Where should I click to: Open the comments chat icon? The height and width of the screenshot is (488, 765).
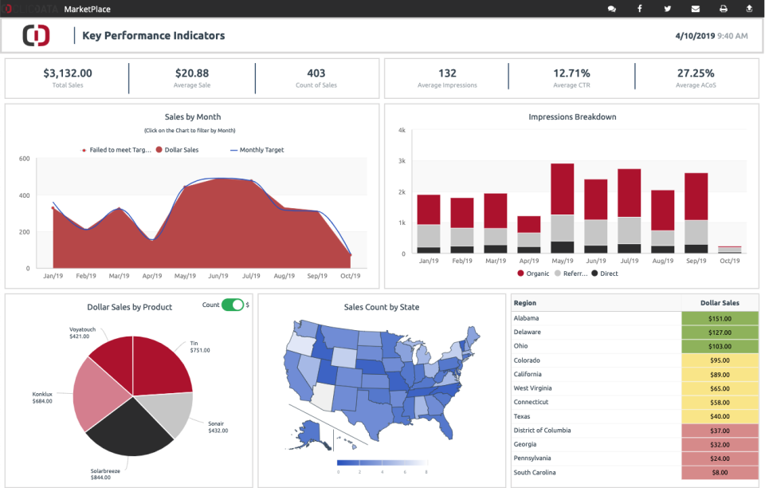(x=611, y=9)
